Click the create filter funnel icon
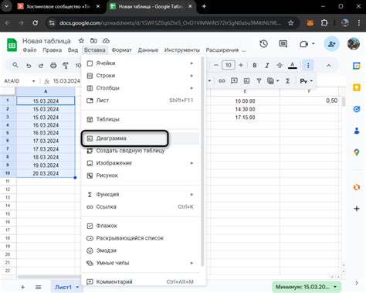Image resolution: width=366 pixels, height=293 pixels. point(259,81)
